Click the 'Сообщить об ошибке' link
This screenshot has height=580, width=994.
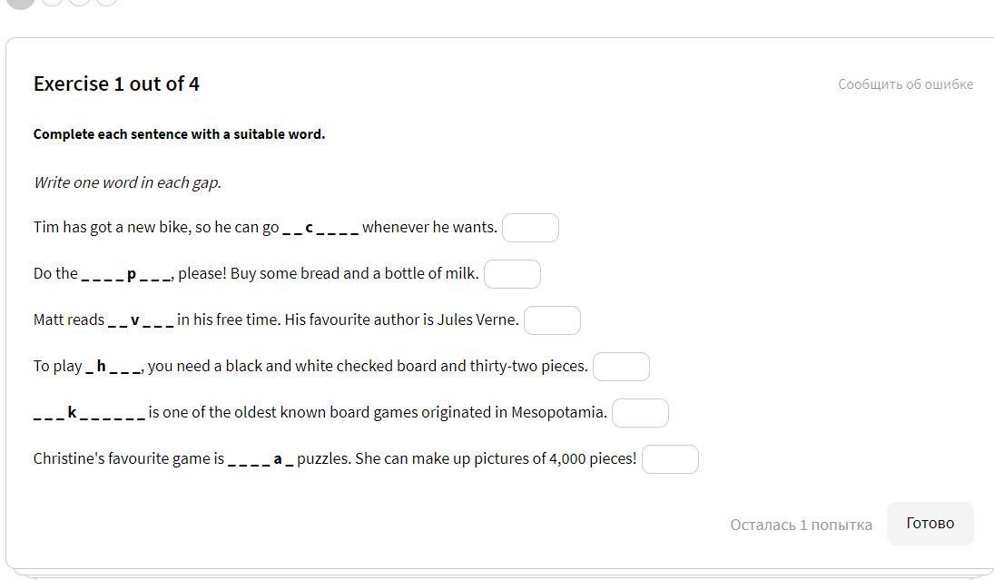click(905, 84)
